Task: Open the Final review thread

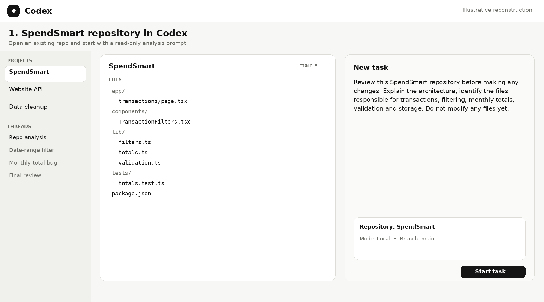Action: pos(25,175)
